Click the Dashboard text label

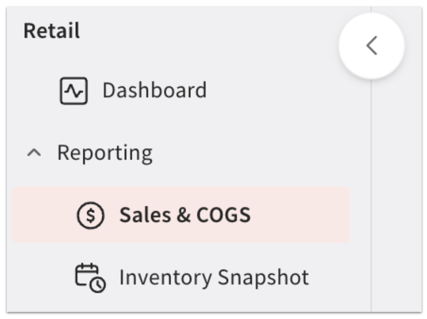pyautogui.click(x=154, y=91)
